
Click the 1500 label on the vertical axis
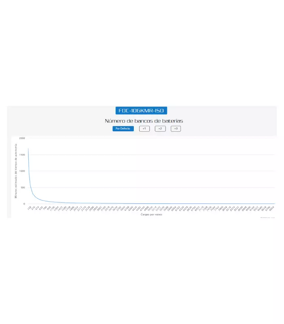pyautogui.click(x=22, y=155)
